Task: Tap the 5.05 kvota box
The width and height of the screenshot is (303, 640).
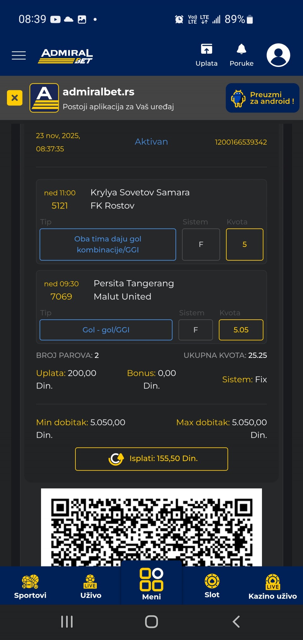Action: click(241, 330)
